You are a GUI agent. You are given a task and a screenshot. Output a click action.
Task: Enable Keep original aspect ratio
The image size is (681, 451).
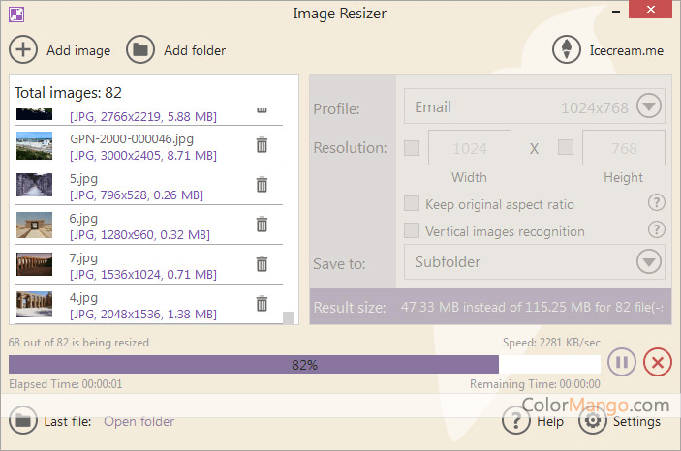412,203
